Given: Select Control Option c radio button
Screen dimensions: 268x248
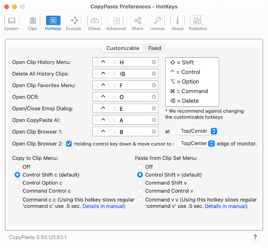Looking at the screenshot, I should click(x=17, y=183).
